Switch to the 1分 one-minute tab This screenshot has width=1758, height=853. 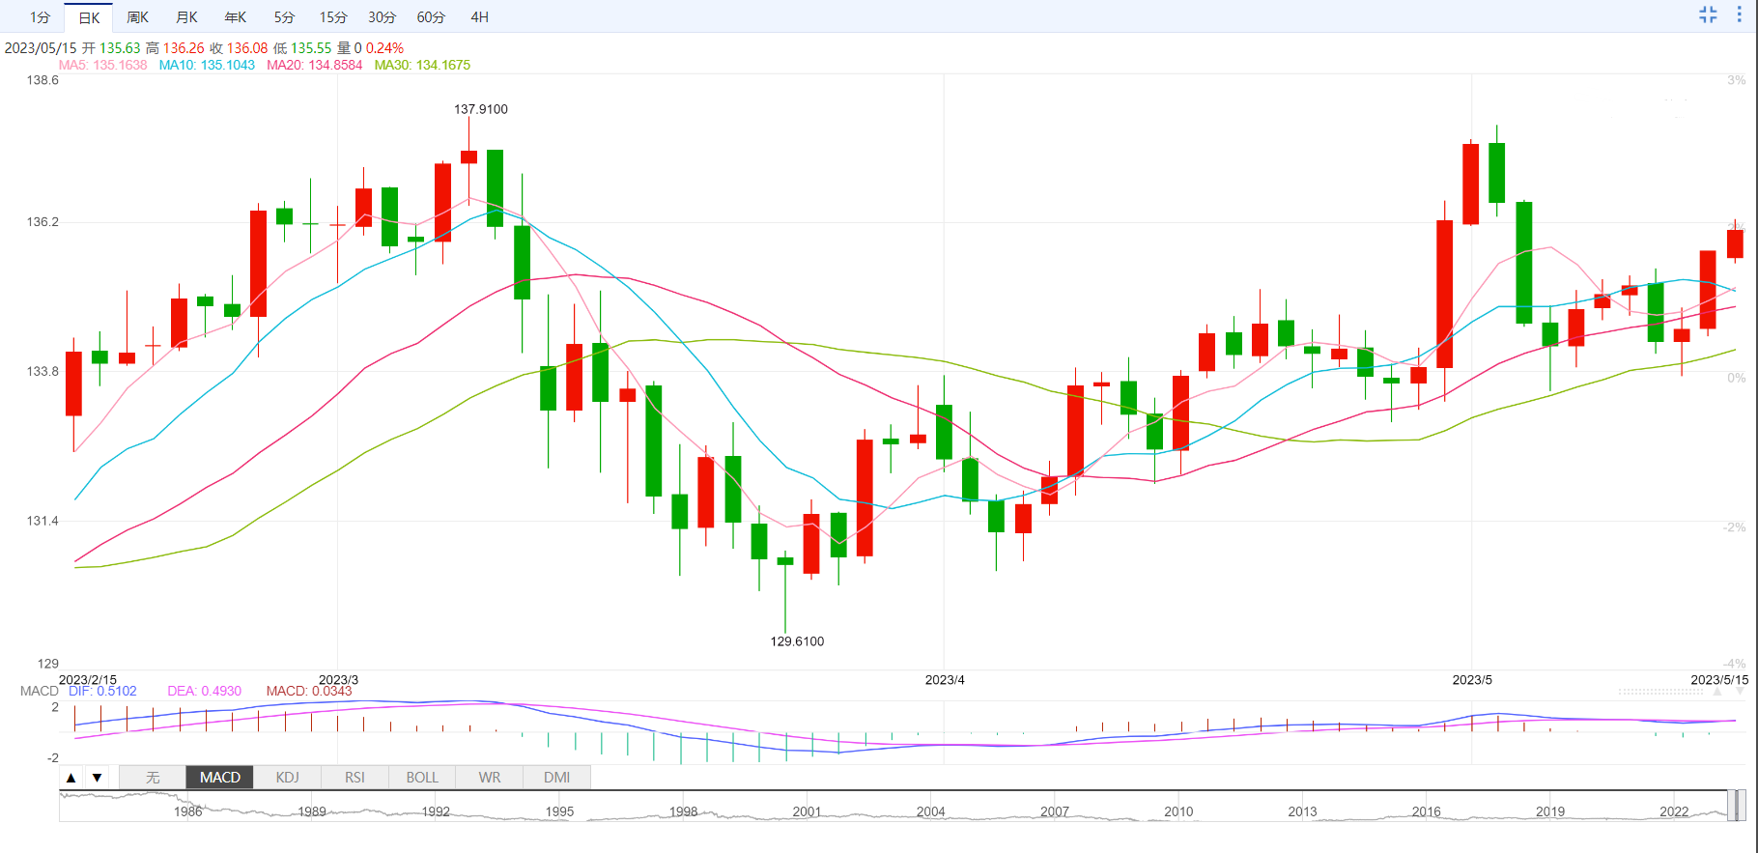(x=40, y=17)
